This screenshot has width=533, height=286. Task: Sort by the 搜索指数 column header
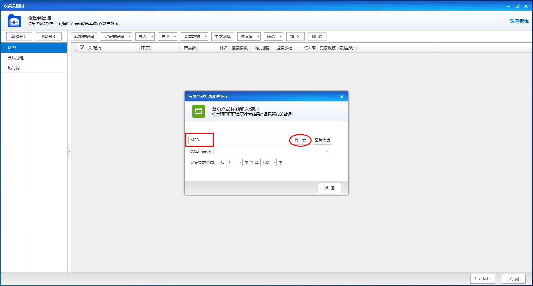tap(239, 48)
